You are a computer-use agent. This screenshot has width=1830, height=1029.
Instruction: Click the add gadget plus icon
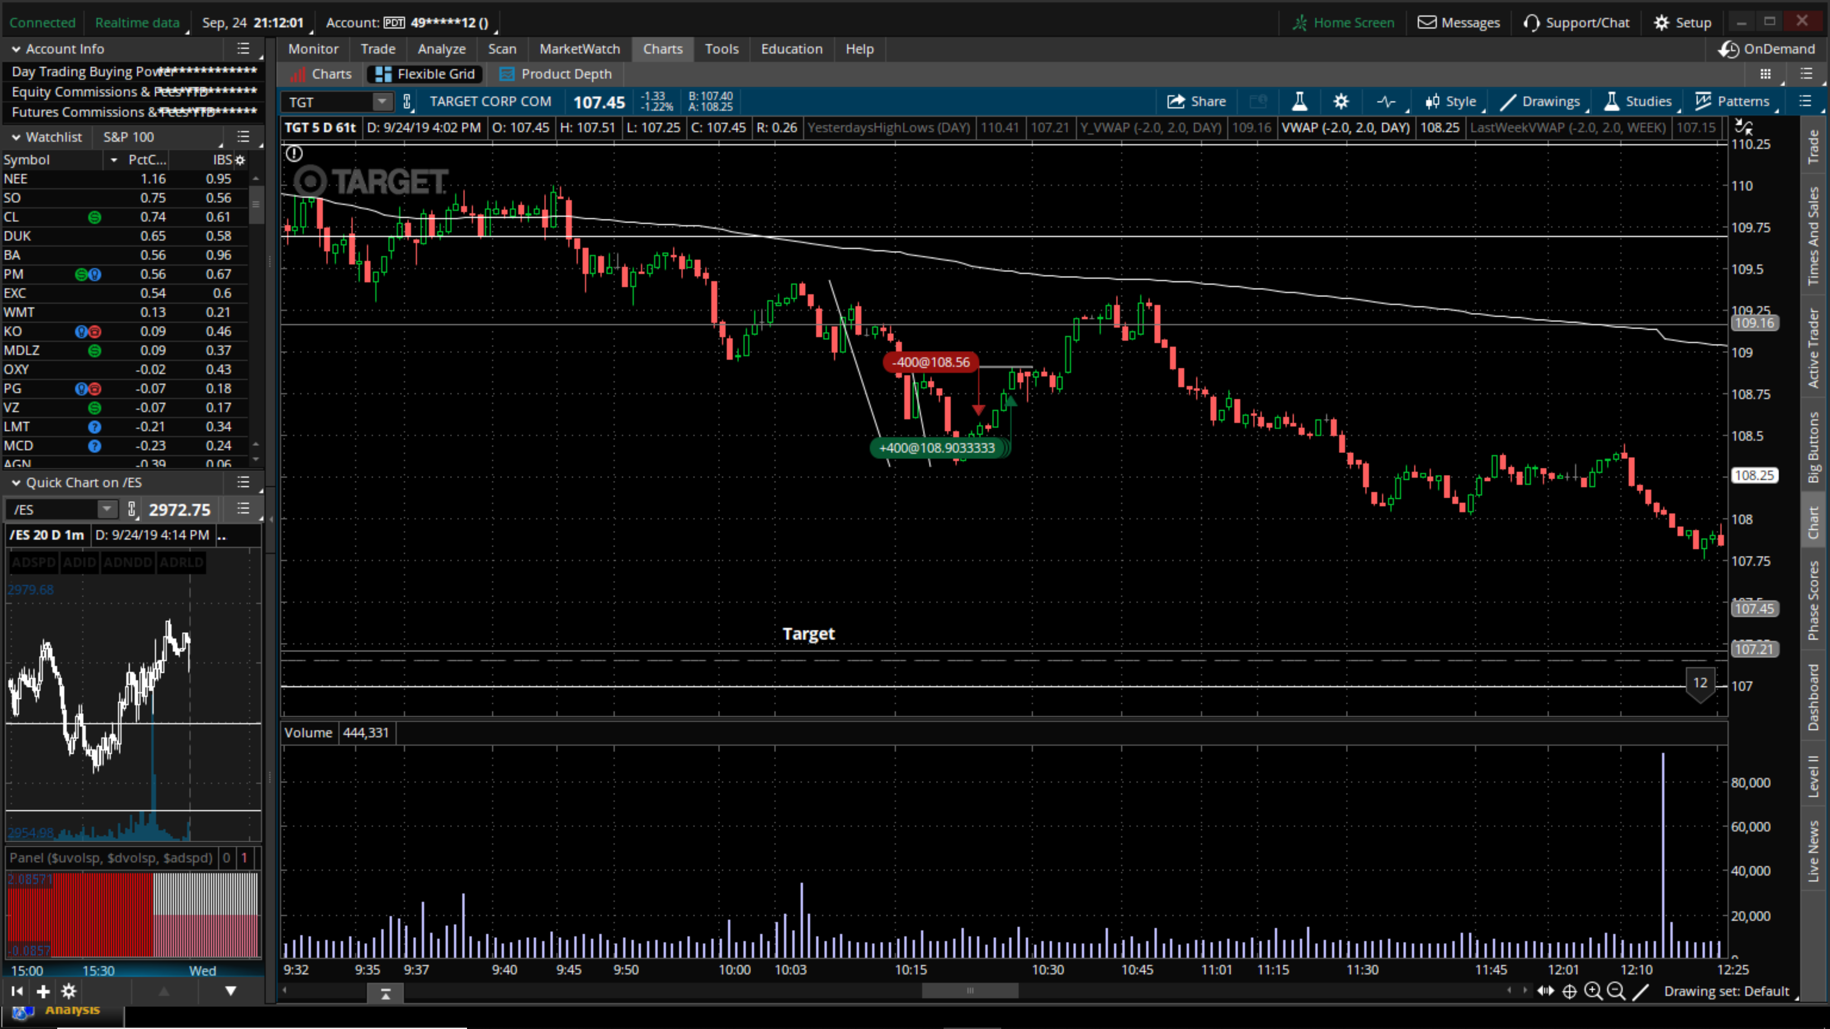pos(42,991)
